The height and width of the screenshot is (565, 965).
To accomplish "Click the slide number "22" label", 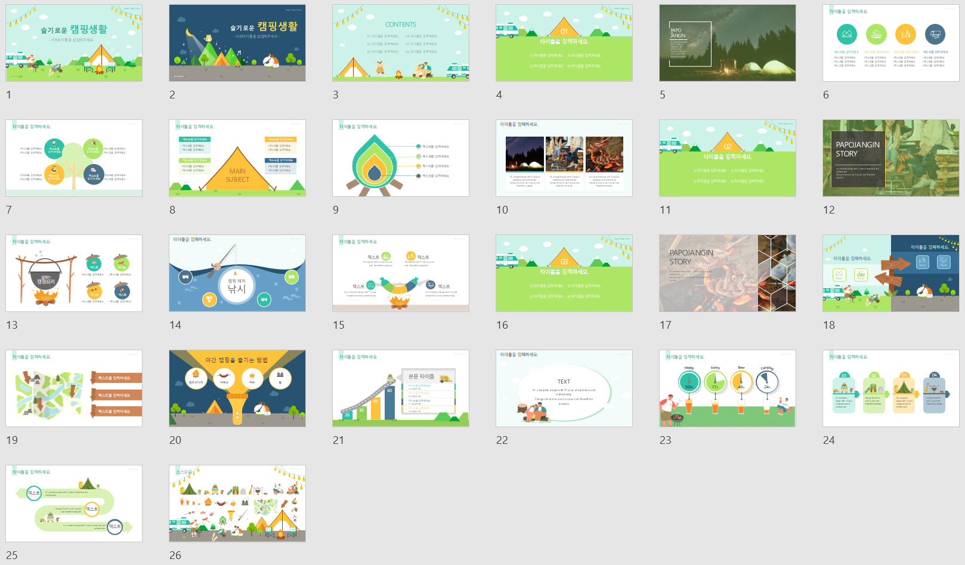I will click(x=502, y=440).
